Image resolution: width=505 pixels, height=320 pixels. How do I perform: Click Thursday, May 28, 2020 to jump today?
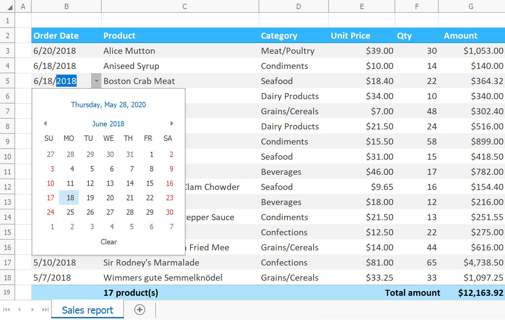tap(108, 105)
